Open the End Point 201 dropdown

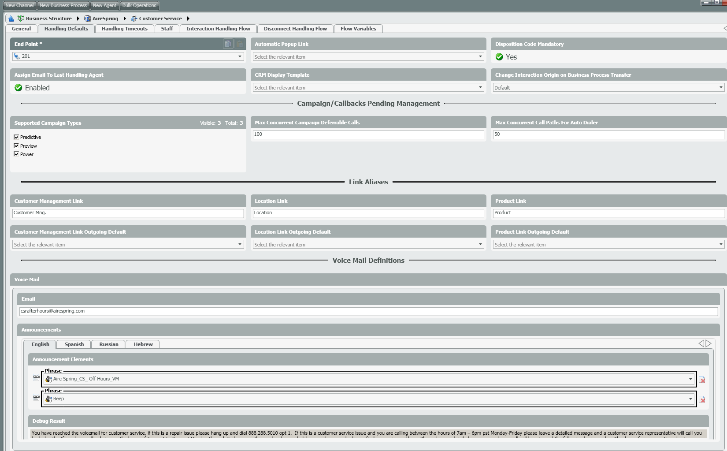click(x=240, y=56)
